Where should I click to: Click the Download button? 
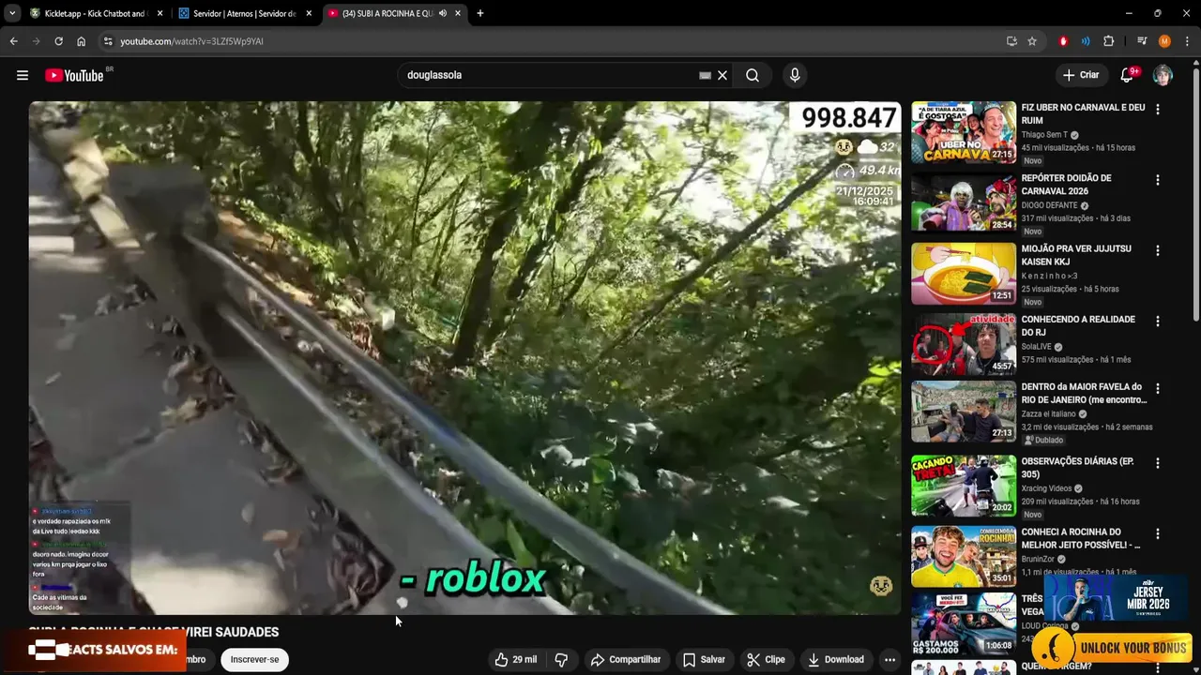pos(836,659)
